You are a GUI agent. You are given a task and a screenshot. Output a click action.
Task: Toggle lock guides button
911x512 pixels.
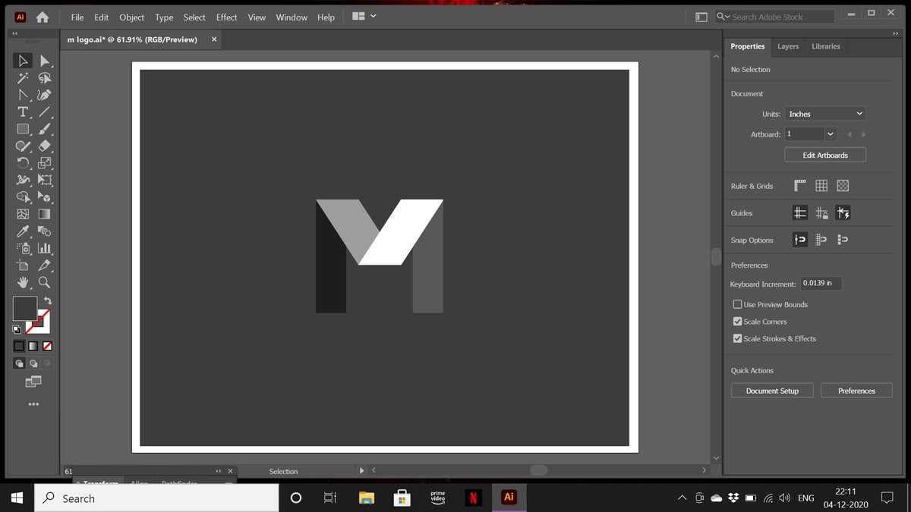[821, 213]
